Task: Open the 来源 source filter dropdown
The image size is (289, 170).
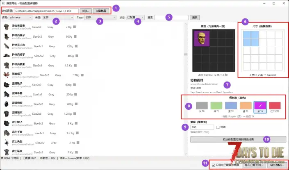Action: [58, 18]
